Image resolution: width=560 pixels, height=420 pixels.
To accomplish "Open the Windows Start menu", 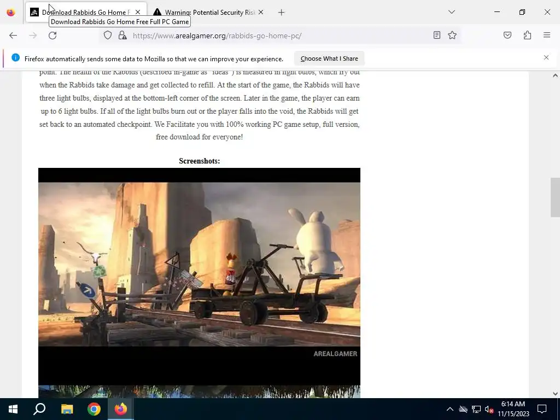I will [x=13, y=409].
